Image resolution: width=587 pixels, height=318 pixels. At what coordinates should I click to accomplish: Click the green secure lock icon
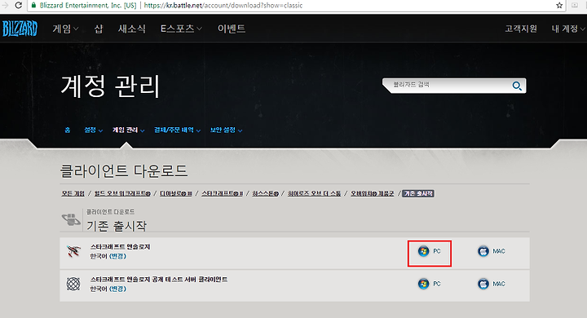click(33, 5)
